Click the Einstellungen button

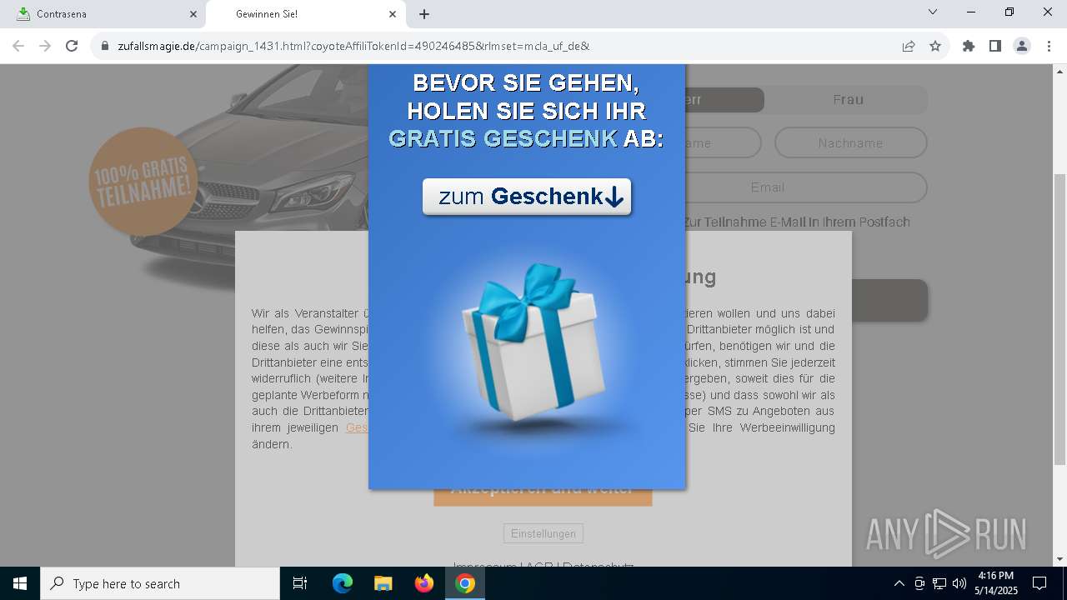543,533
